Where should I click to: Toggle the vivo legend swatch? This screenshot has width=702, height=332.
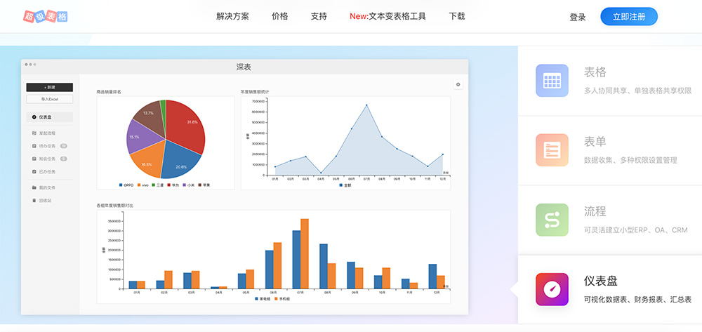pyautogui.click(x=139, y=185)
